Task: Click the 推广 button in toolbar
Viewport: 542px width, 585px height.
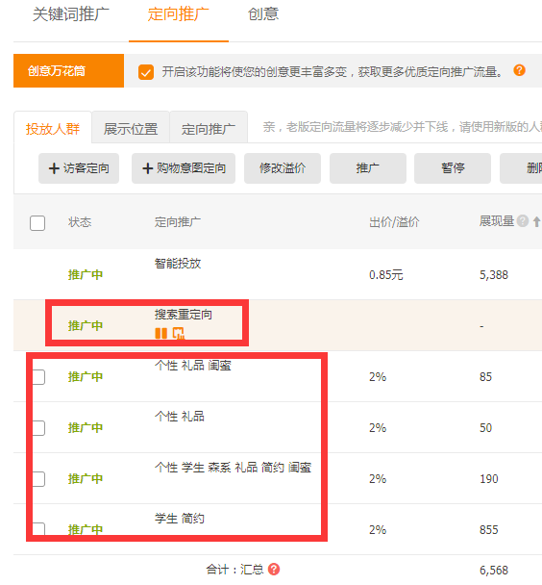Action: tap(368, 168)
